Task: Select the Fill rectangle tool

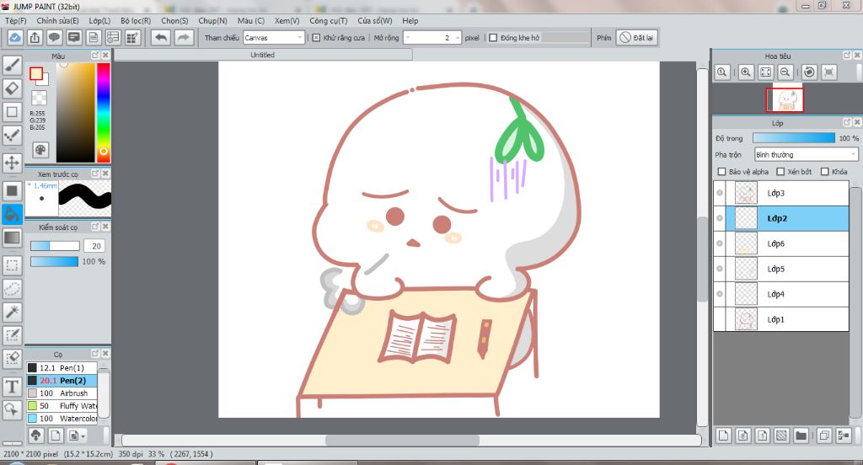Action: 12,191
